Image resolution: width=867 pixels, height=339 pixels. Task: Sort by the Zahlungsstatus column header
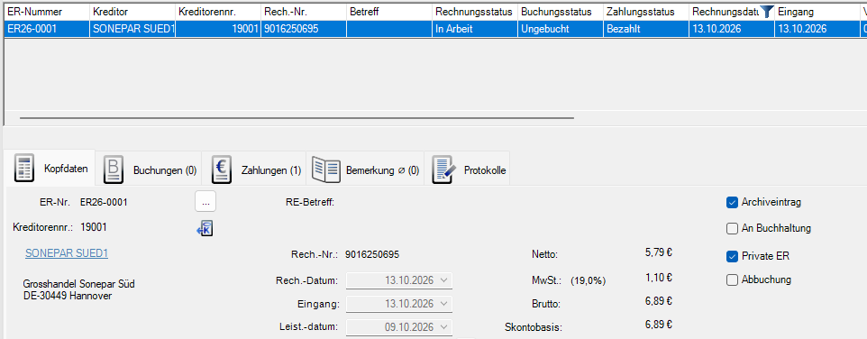(x=646, y=12)
